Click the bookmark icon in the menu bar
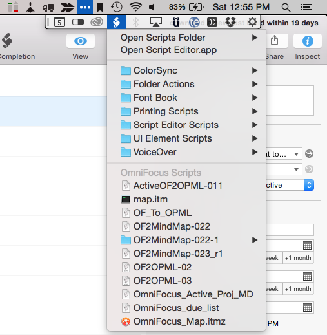The width and height of the screenshot is (327, 335). [x=100, y=7]
